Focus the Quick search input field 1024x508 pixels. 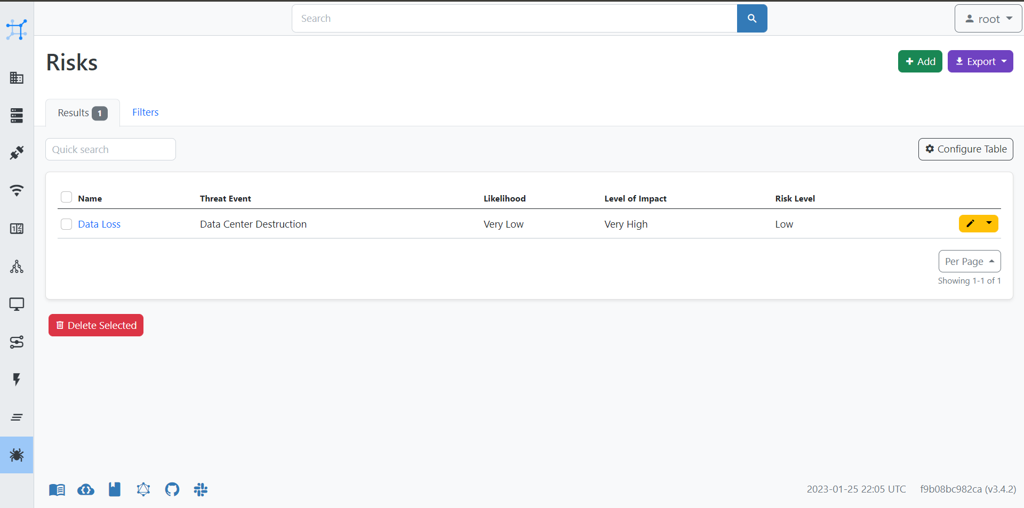(110, 149)
